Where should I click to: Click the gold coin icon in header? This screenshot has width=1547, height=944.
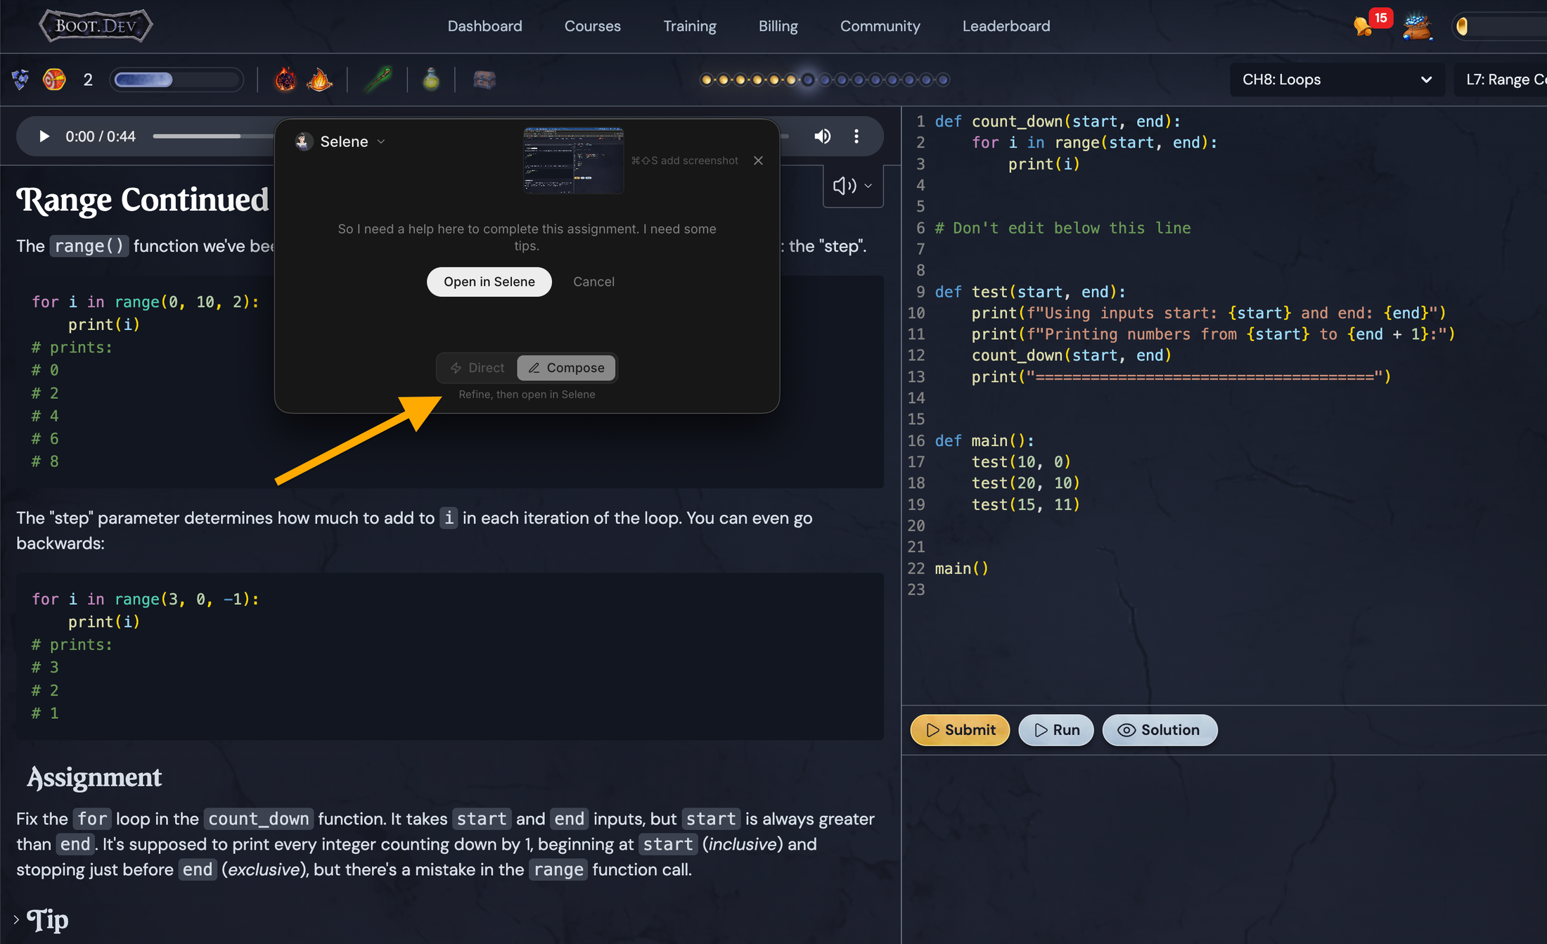[x=1463, y=27]
